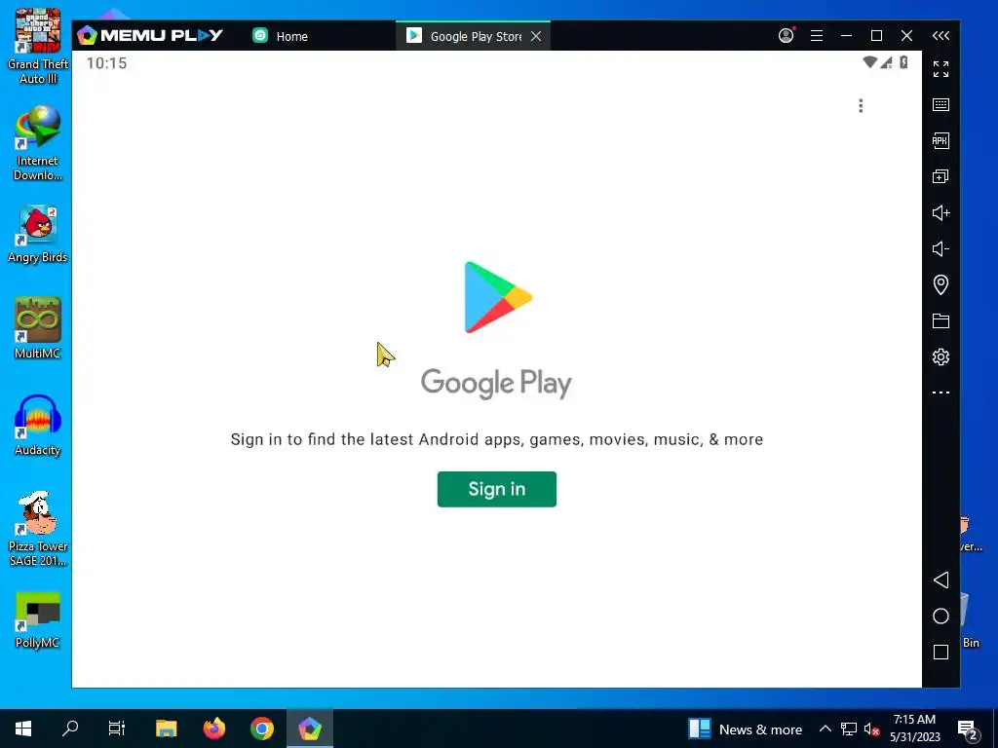
Task: Open the clock showing 7:15 AM
Action: click(x=914, y=729)
